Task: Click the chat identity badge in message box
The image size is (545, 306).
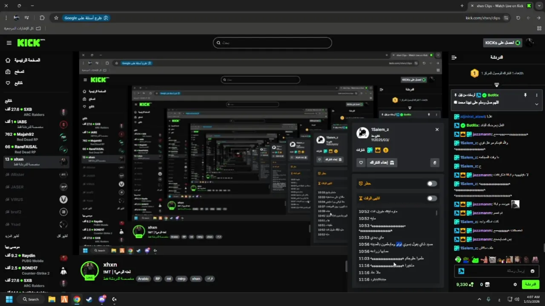Action: pyautogui.click(x=461, y=271)
